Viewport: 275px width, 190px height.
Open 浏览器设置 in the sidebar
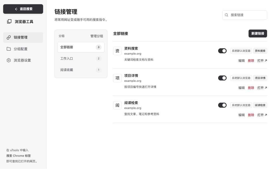[x=23, y=60]
